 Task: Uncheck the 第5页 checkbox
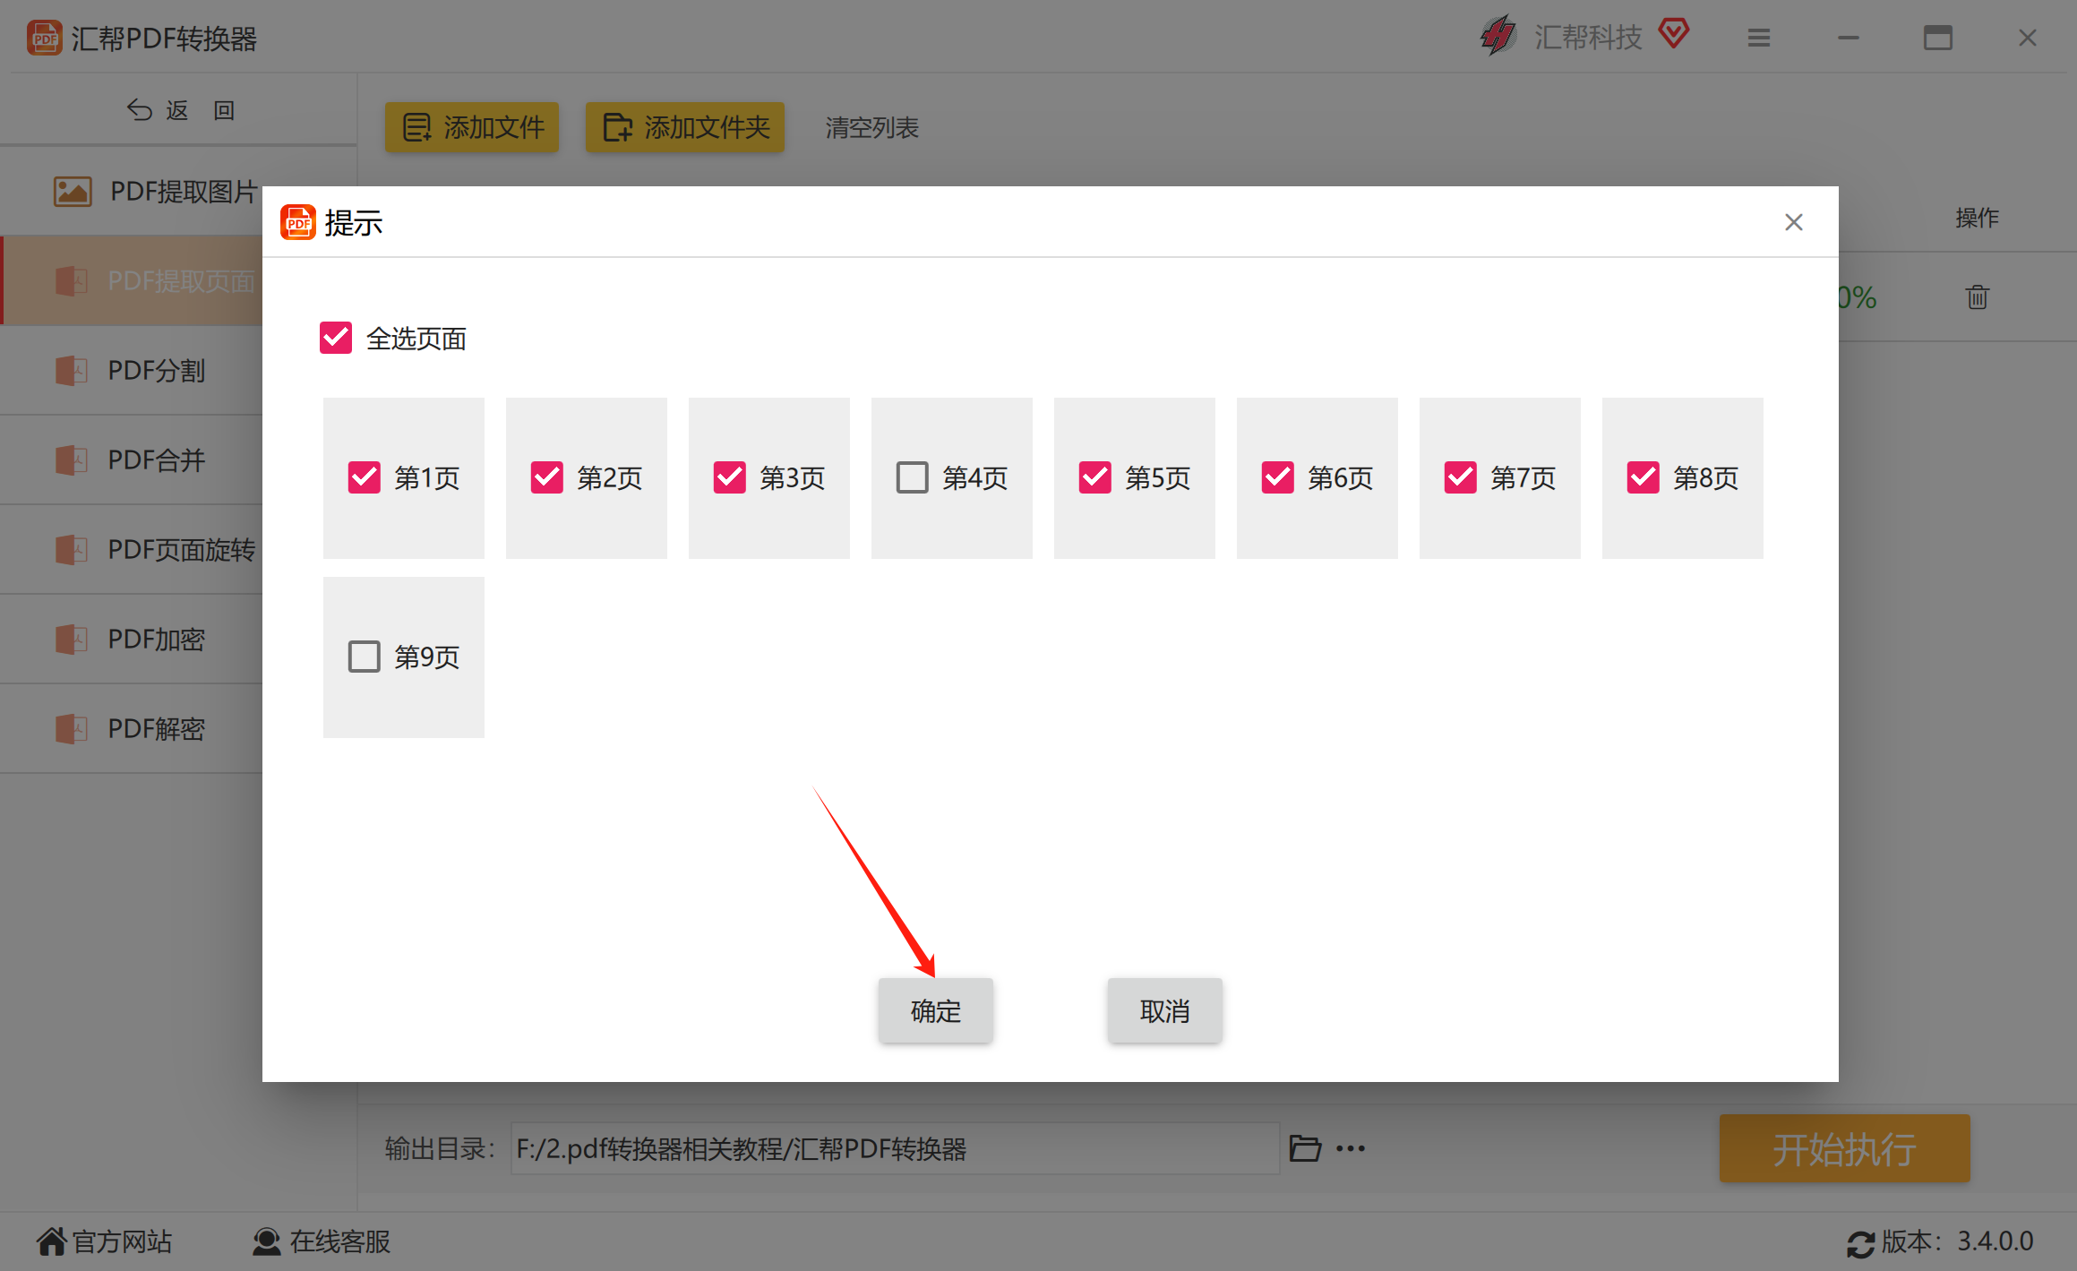tap(1095, 477)
